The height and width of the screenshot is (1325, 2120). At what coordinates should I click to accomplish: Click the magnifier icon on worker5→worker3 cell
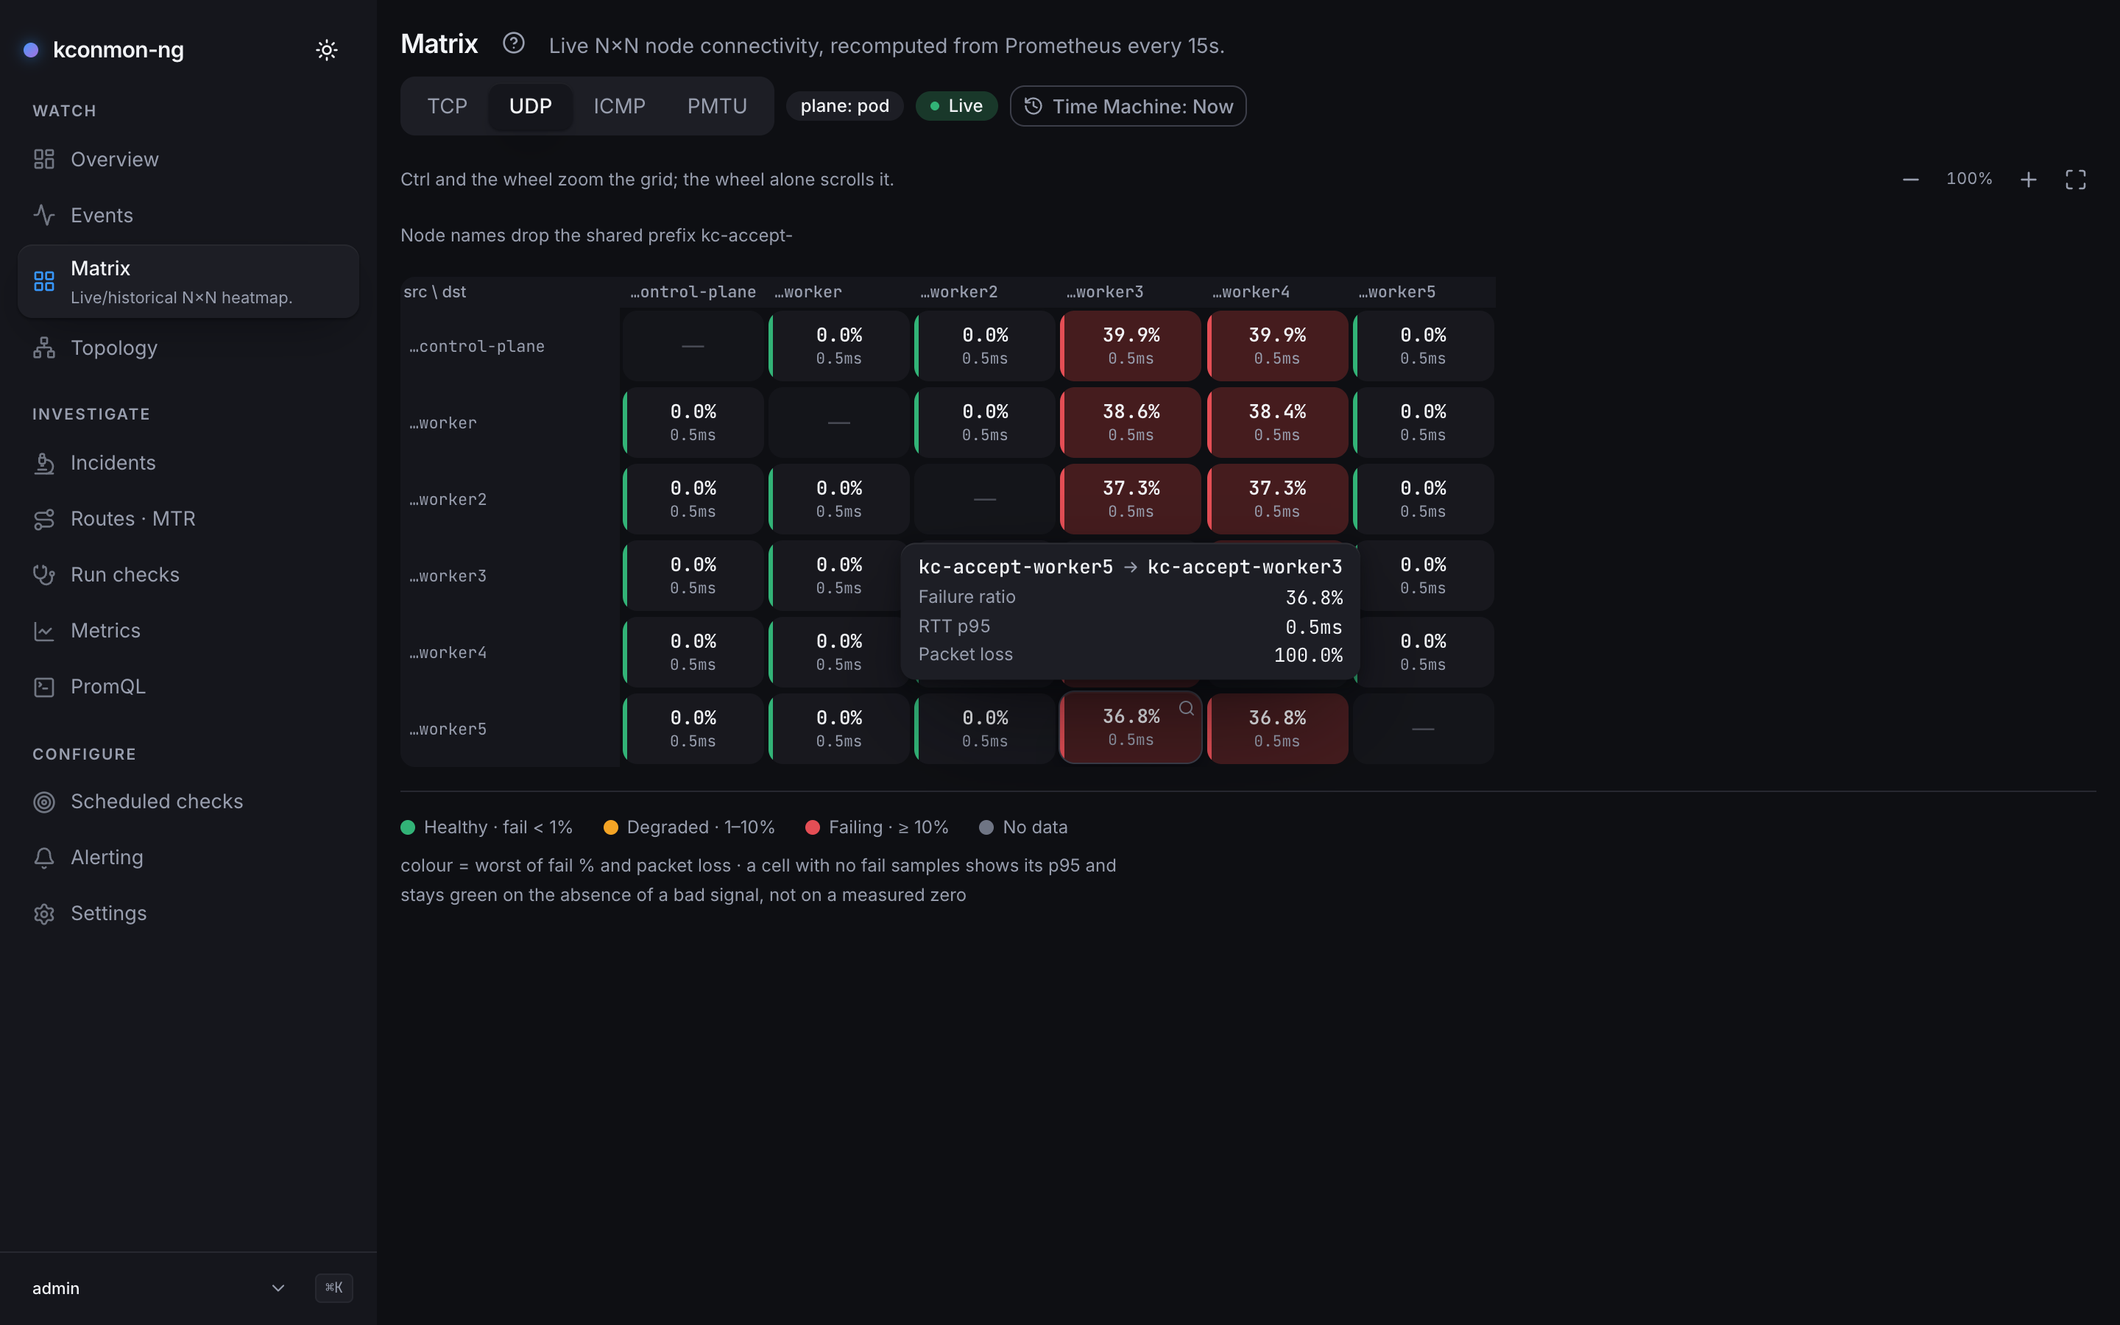tap(1186, 708)
